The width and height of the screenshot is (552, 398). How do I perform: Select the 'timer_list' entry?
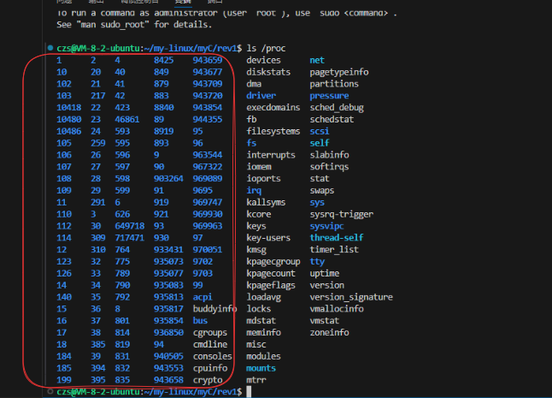coord(334,250)
